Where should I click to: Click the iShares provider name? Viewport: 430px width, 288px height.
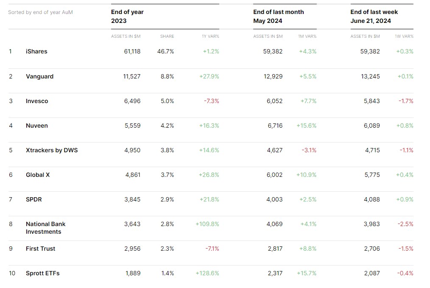(x=36, y=51)
